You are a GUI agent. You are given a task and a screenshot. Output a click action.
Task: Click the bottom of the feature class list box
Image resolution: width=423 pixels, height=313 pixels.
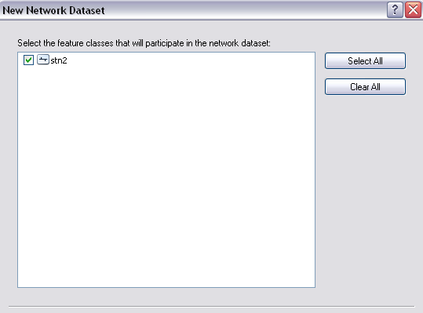[x=166, y=280]
